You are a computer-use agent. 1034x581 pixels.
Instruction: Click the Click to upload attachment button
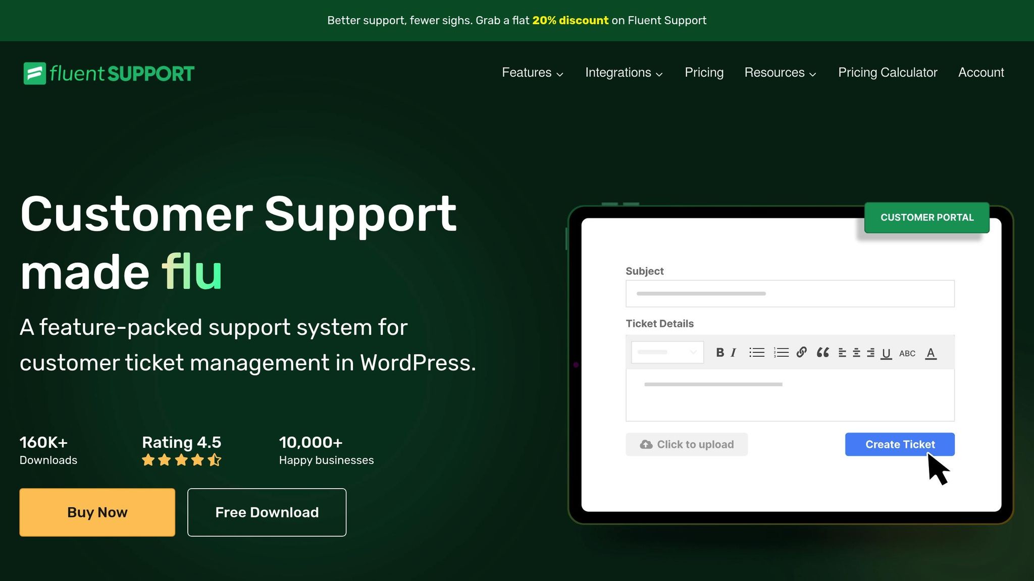[687, 444]
